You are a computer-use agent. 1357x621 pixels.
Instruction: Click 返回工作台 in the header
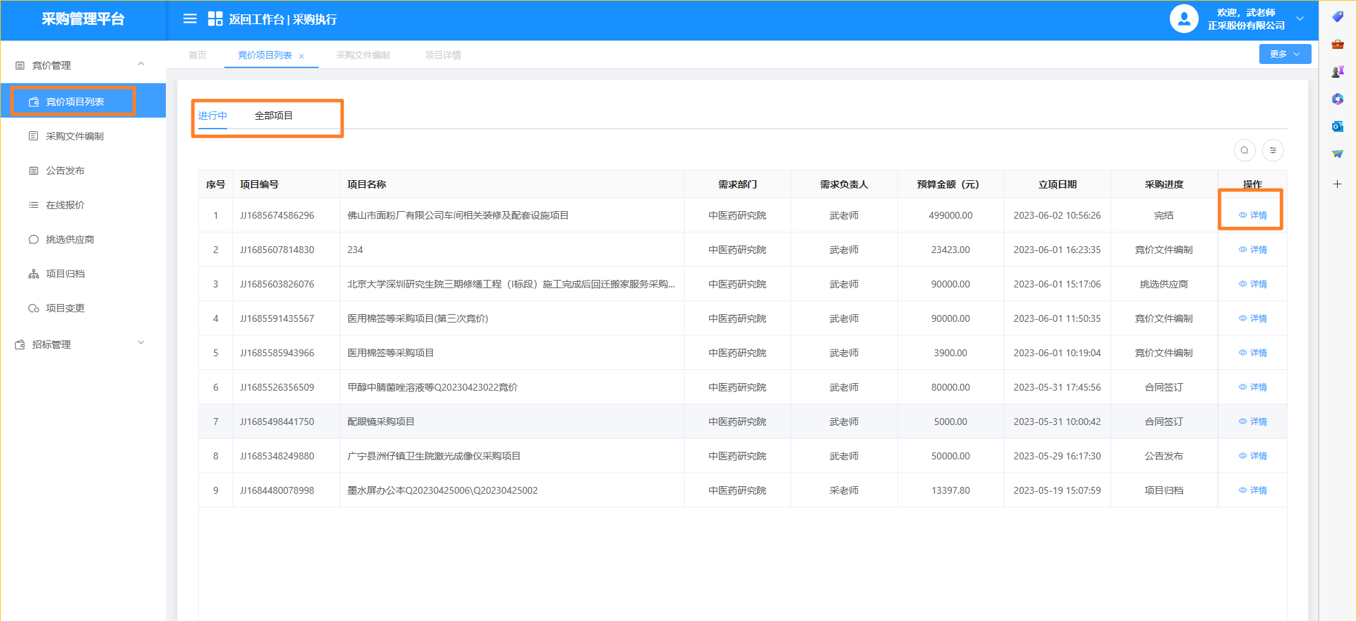256,19
